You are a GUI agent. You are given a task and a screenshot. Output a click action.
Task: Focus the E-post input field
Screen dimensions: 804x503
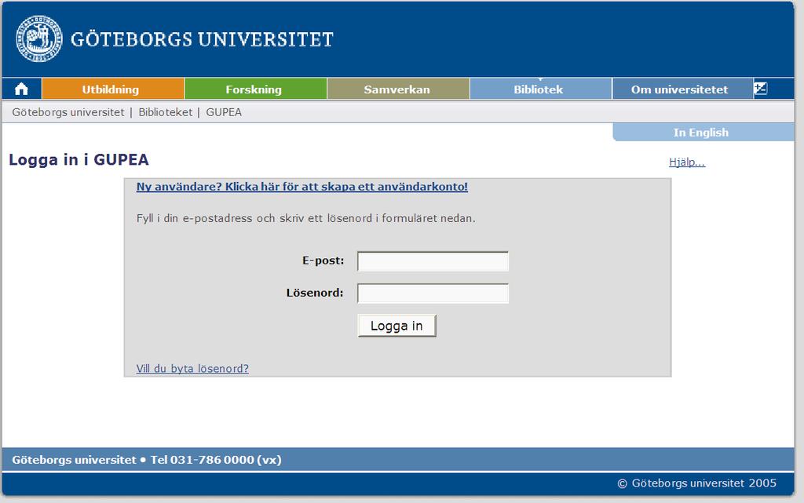click(433, 261)
